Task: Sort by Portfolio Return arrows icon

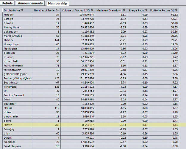Action: (x=176, y=10)
